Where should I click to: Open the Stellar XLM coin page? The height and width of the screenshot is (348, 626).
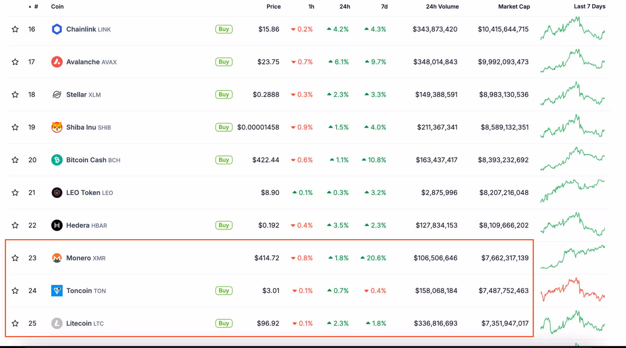click(x=83, y=95)
